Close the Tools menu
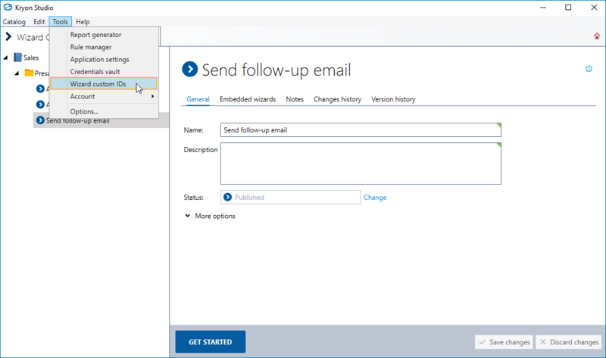 coord(61,22)
